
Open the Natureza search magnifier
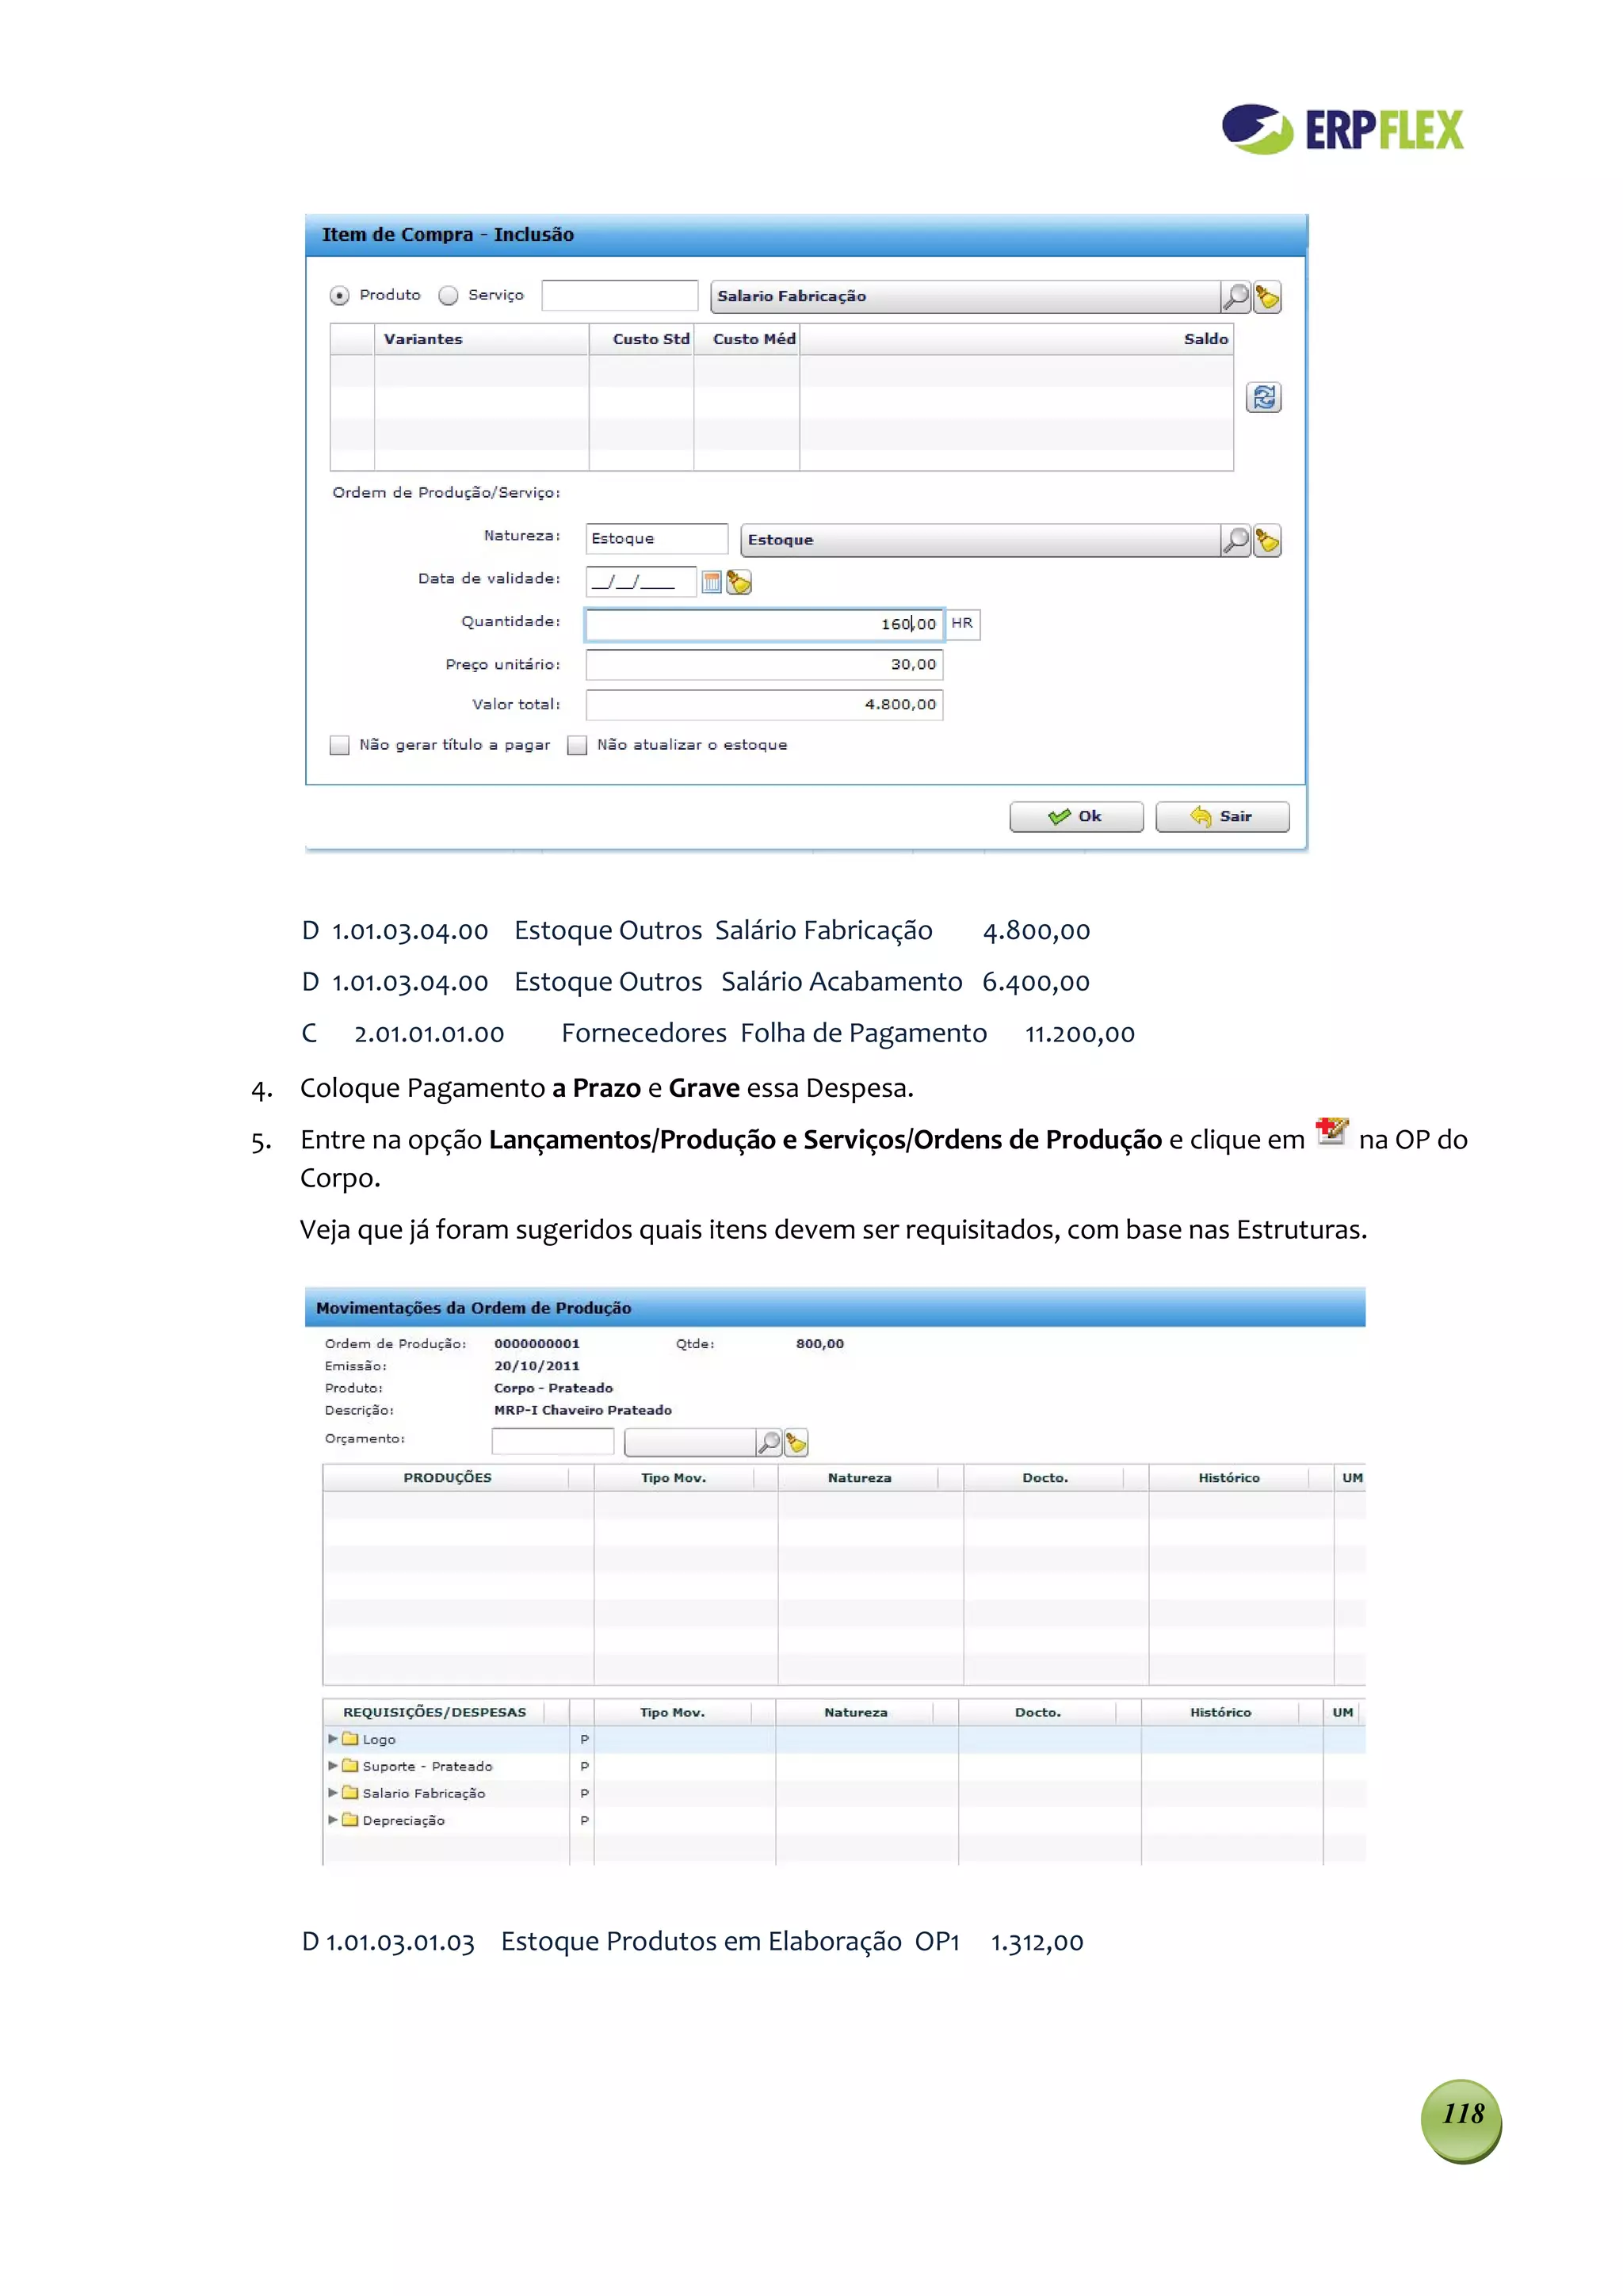coord(1236,540)
